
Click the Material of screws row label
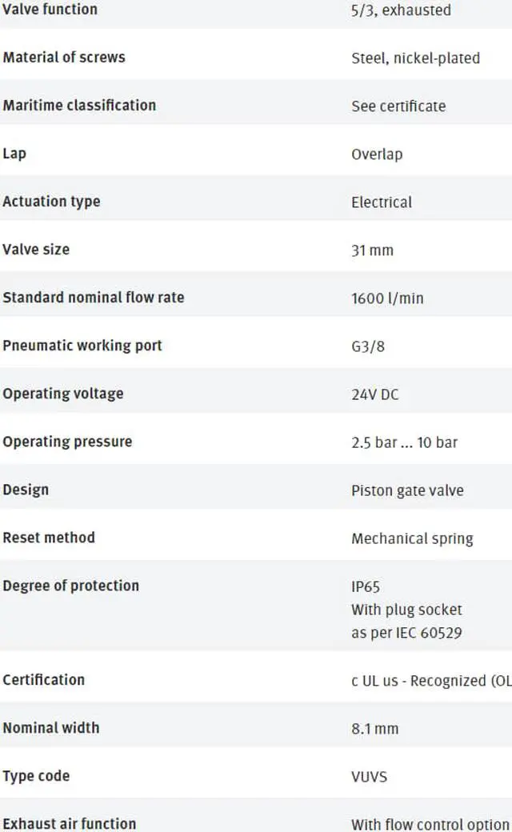64,58
